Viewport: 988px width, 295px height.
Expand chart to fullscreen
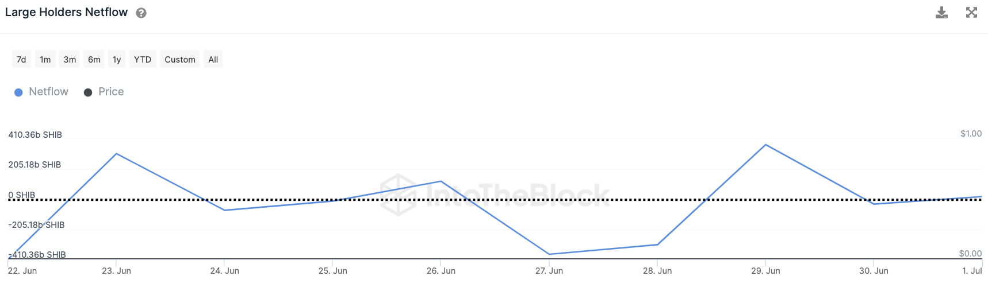point(971,13)
